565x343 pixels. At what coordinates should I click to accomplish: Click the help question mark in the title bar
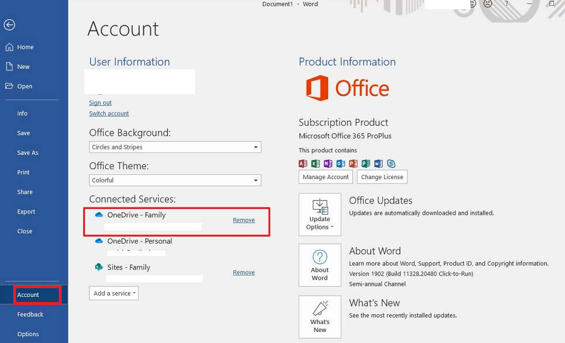(507, 3)
